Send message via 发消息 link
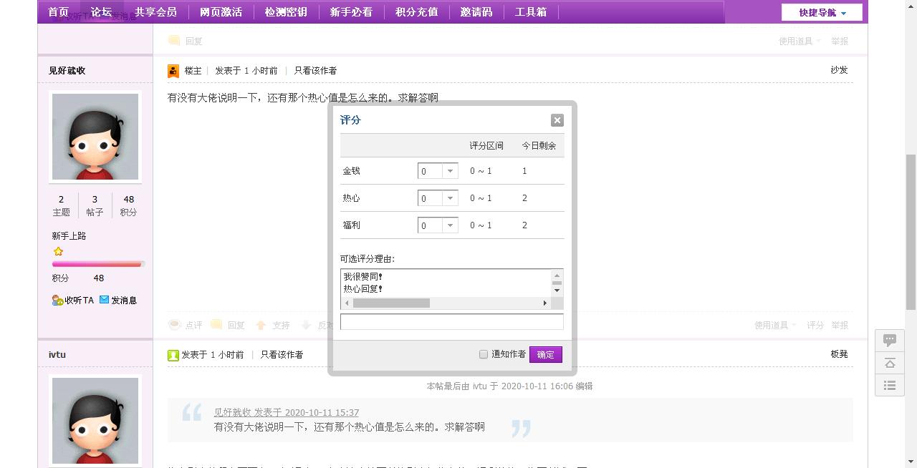 [124, 301]
